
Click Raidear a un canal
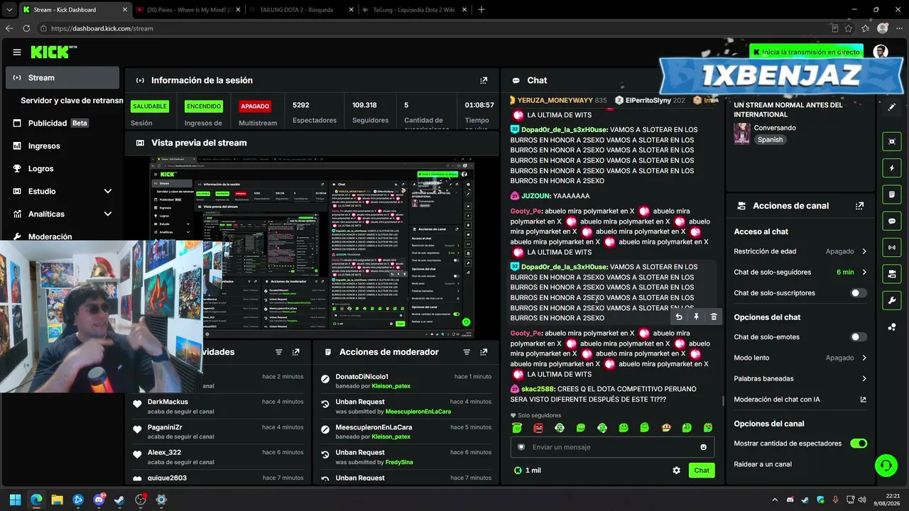tap(763, 465)
